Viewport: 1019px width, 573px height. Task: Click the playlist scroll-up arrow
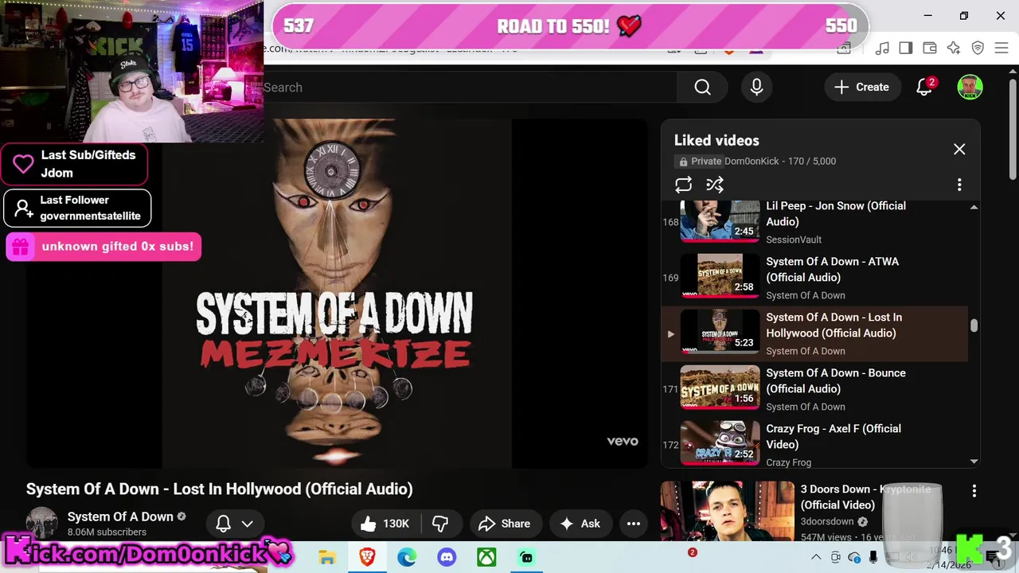974,207
